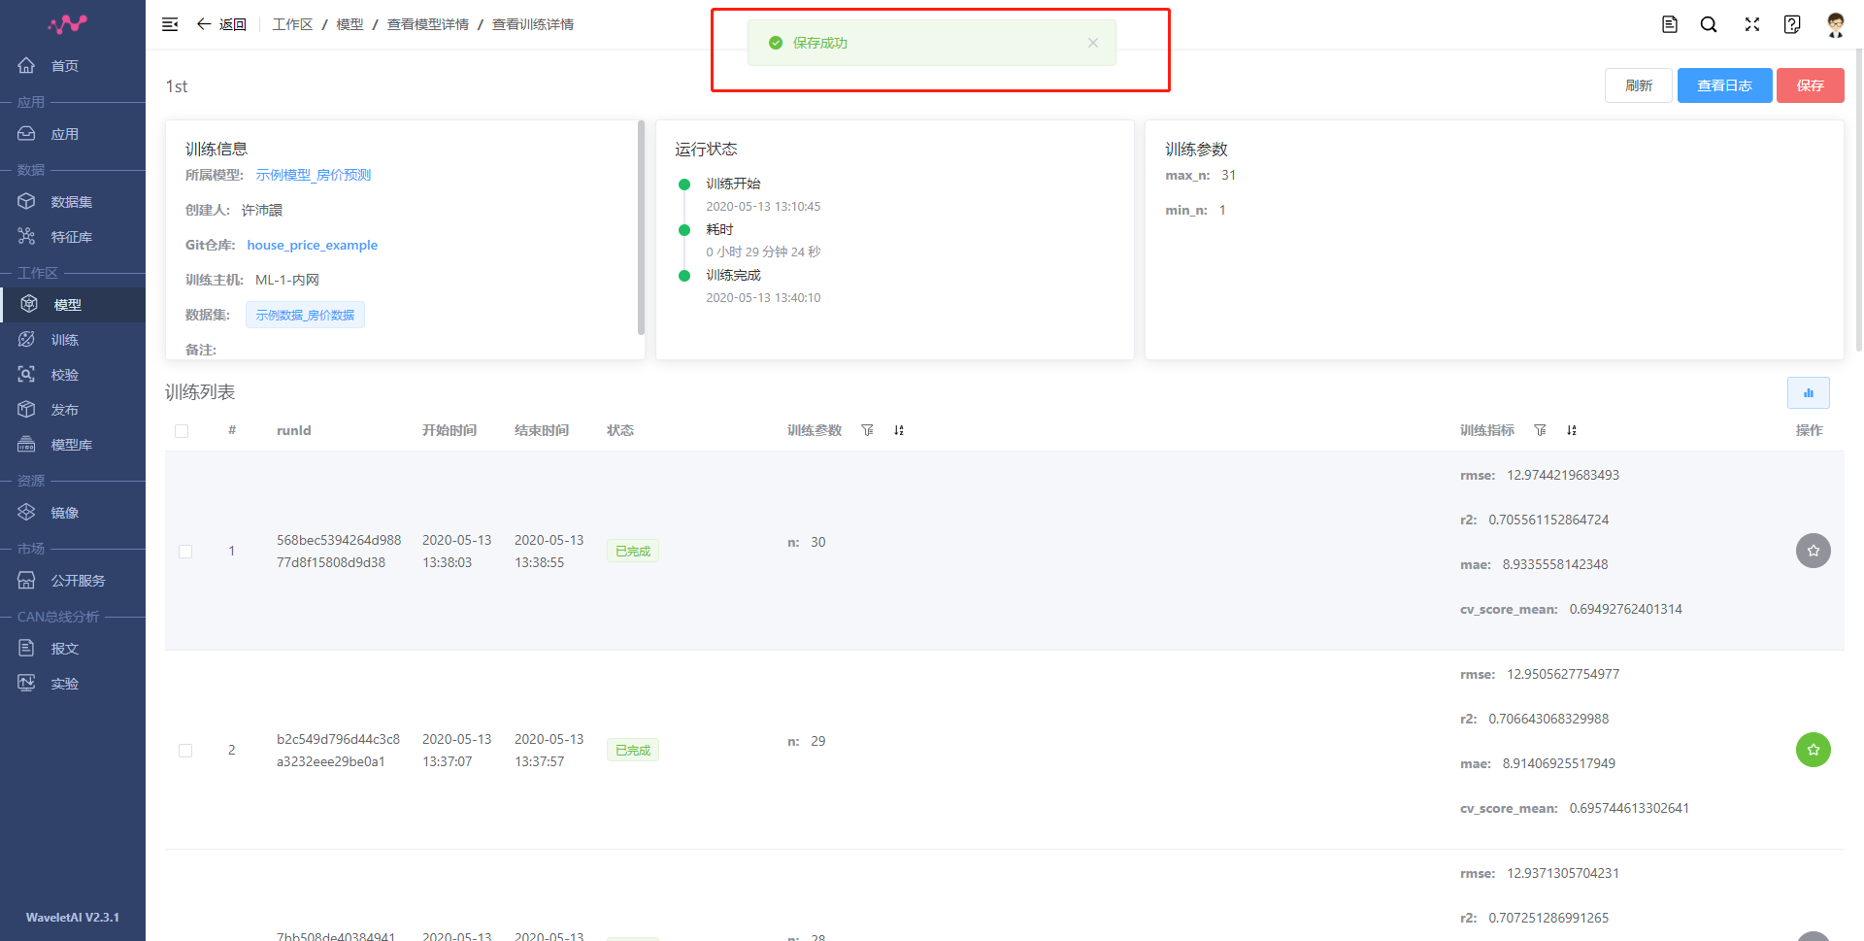Check the checkbox for run row 2

[185, 751]
